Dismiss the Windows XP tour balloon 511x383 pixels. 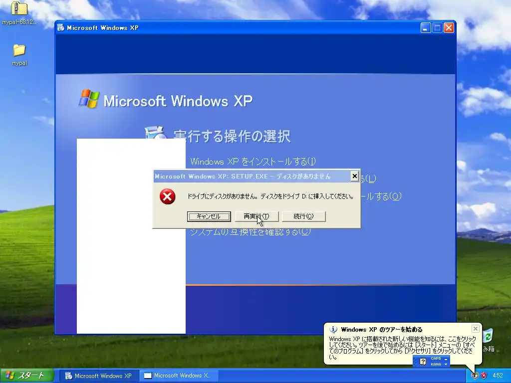tap(476, 329)
